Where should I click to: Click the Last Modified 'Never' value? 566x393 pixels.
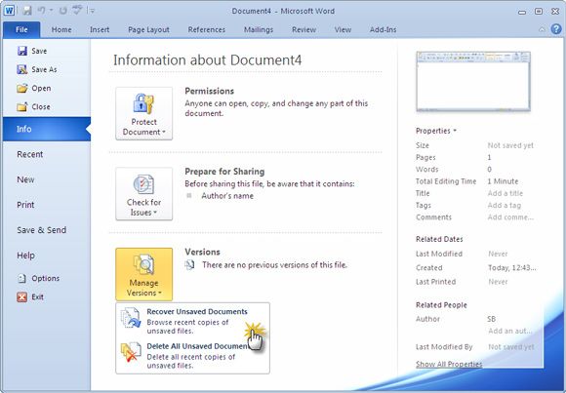(498, 255)
